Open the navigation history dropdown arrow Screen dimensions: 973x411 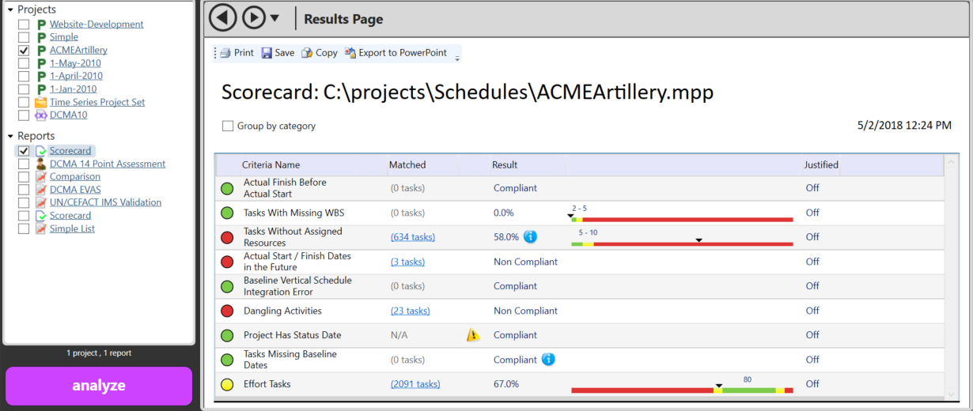point(274,18)
